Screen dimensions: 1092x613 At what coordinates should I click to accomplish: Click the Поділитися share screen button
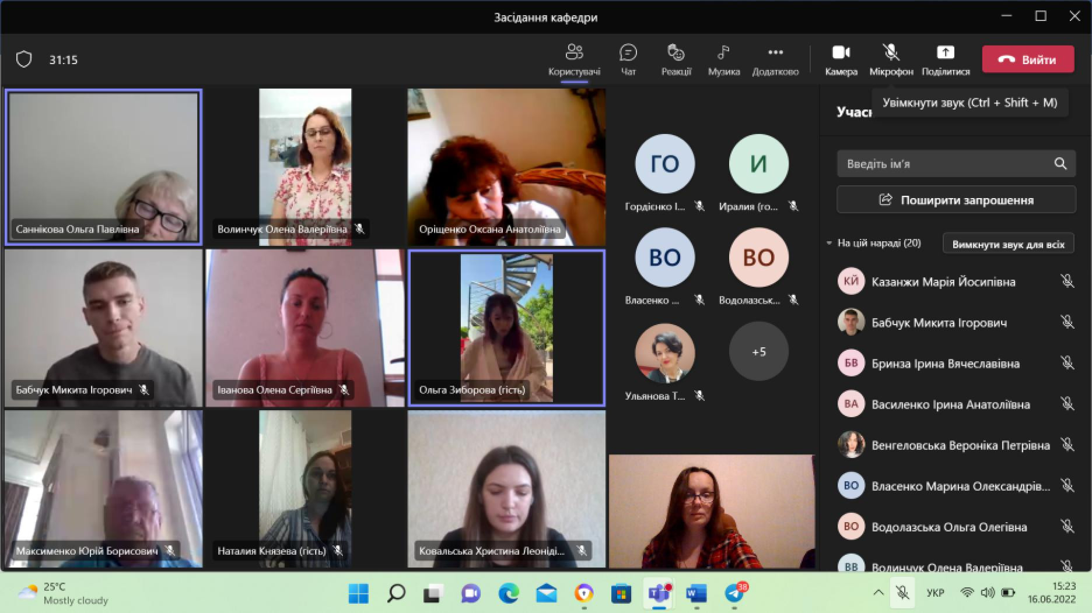pos(946,59)
